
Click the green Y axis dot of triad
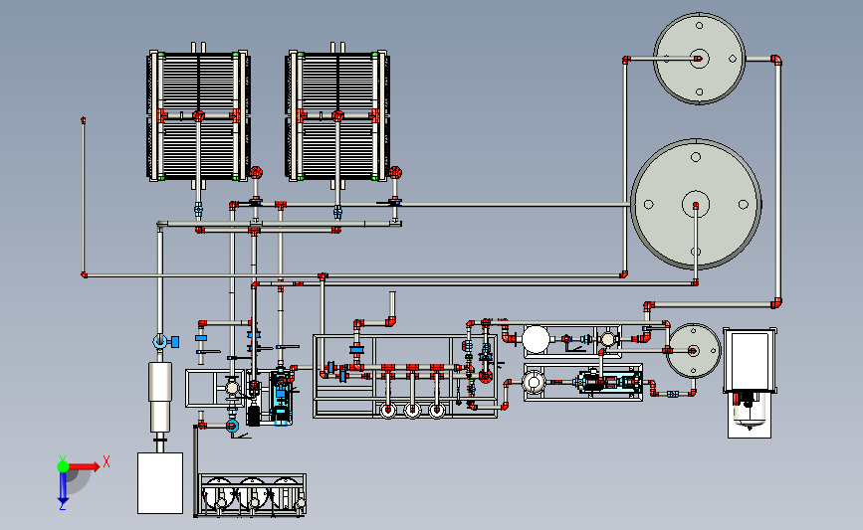pyautogui.click(x=63, y=466)
